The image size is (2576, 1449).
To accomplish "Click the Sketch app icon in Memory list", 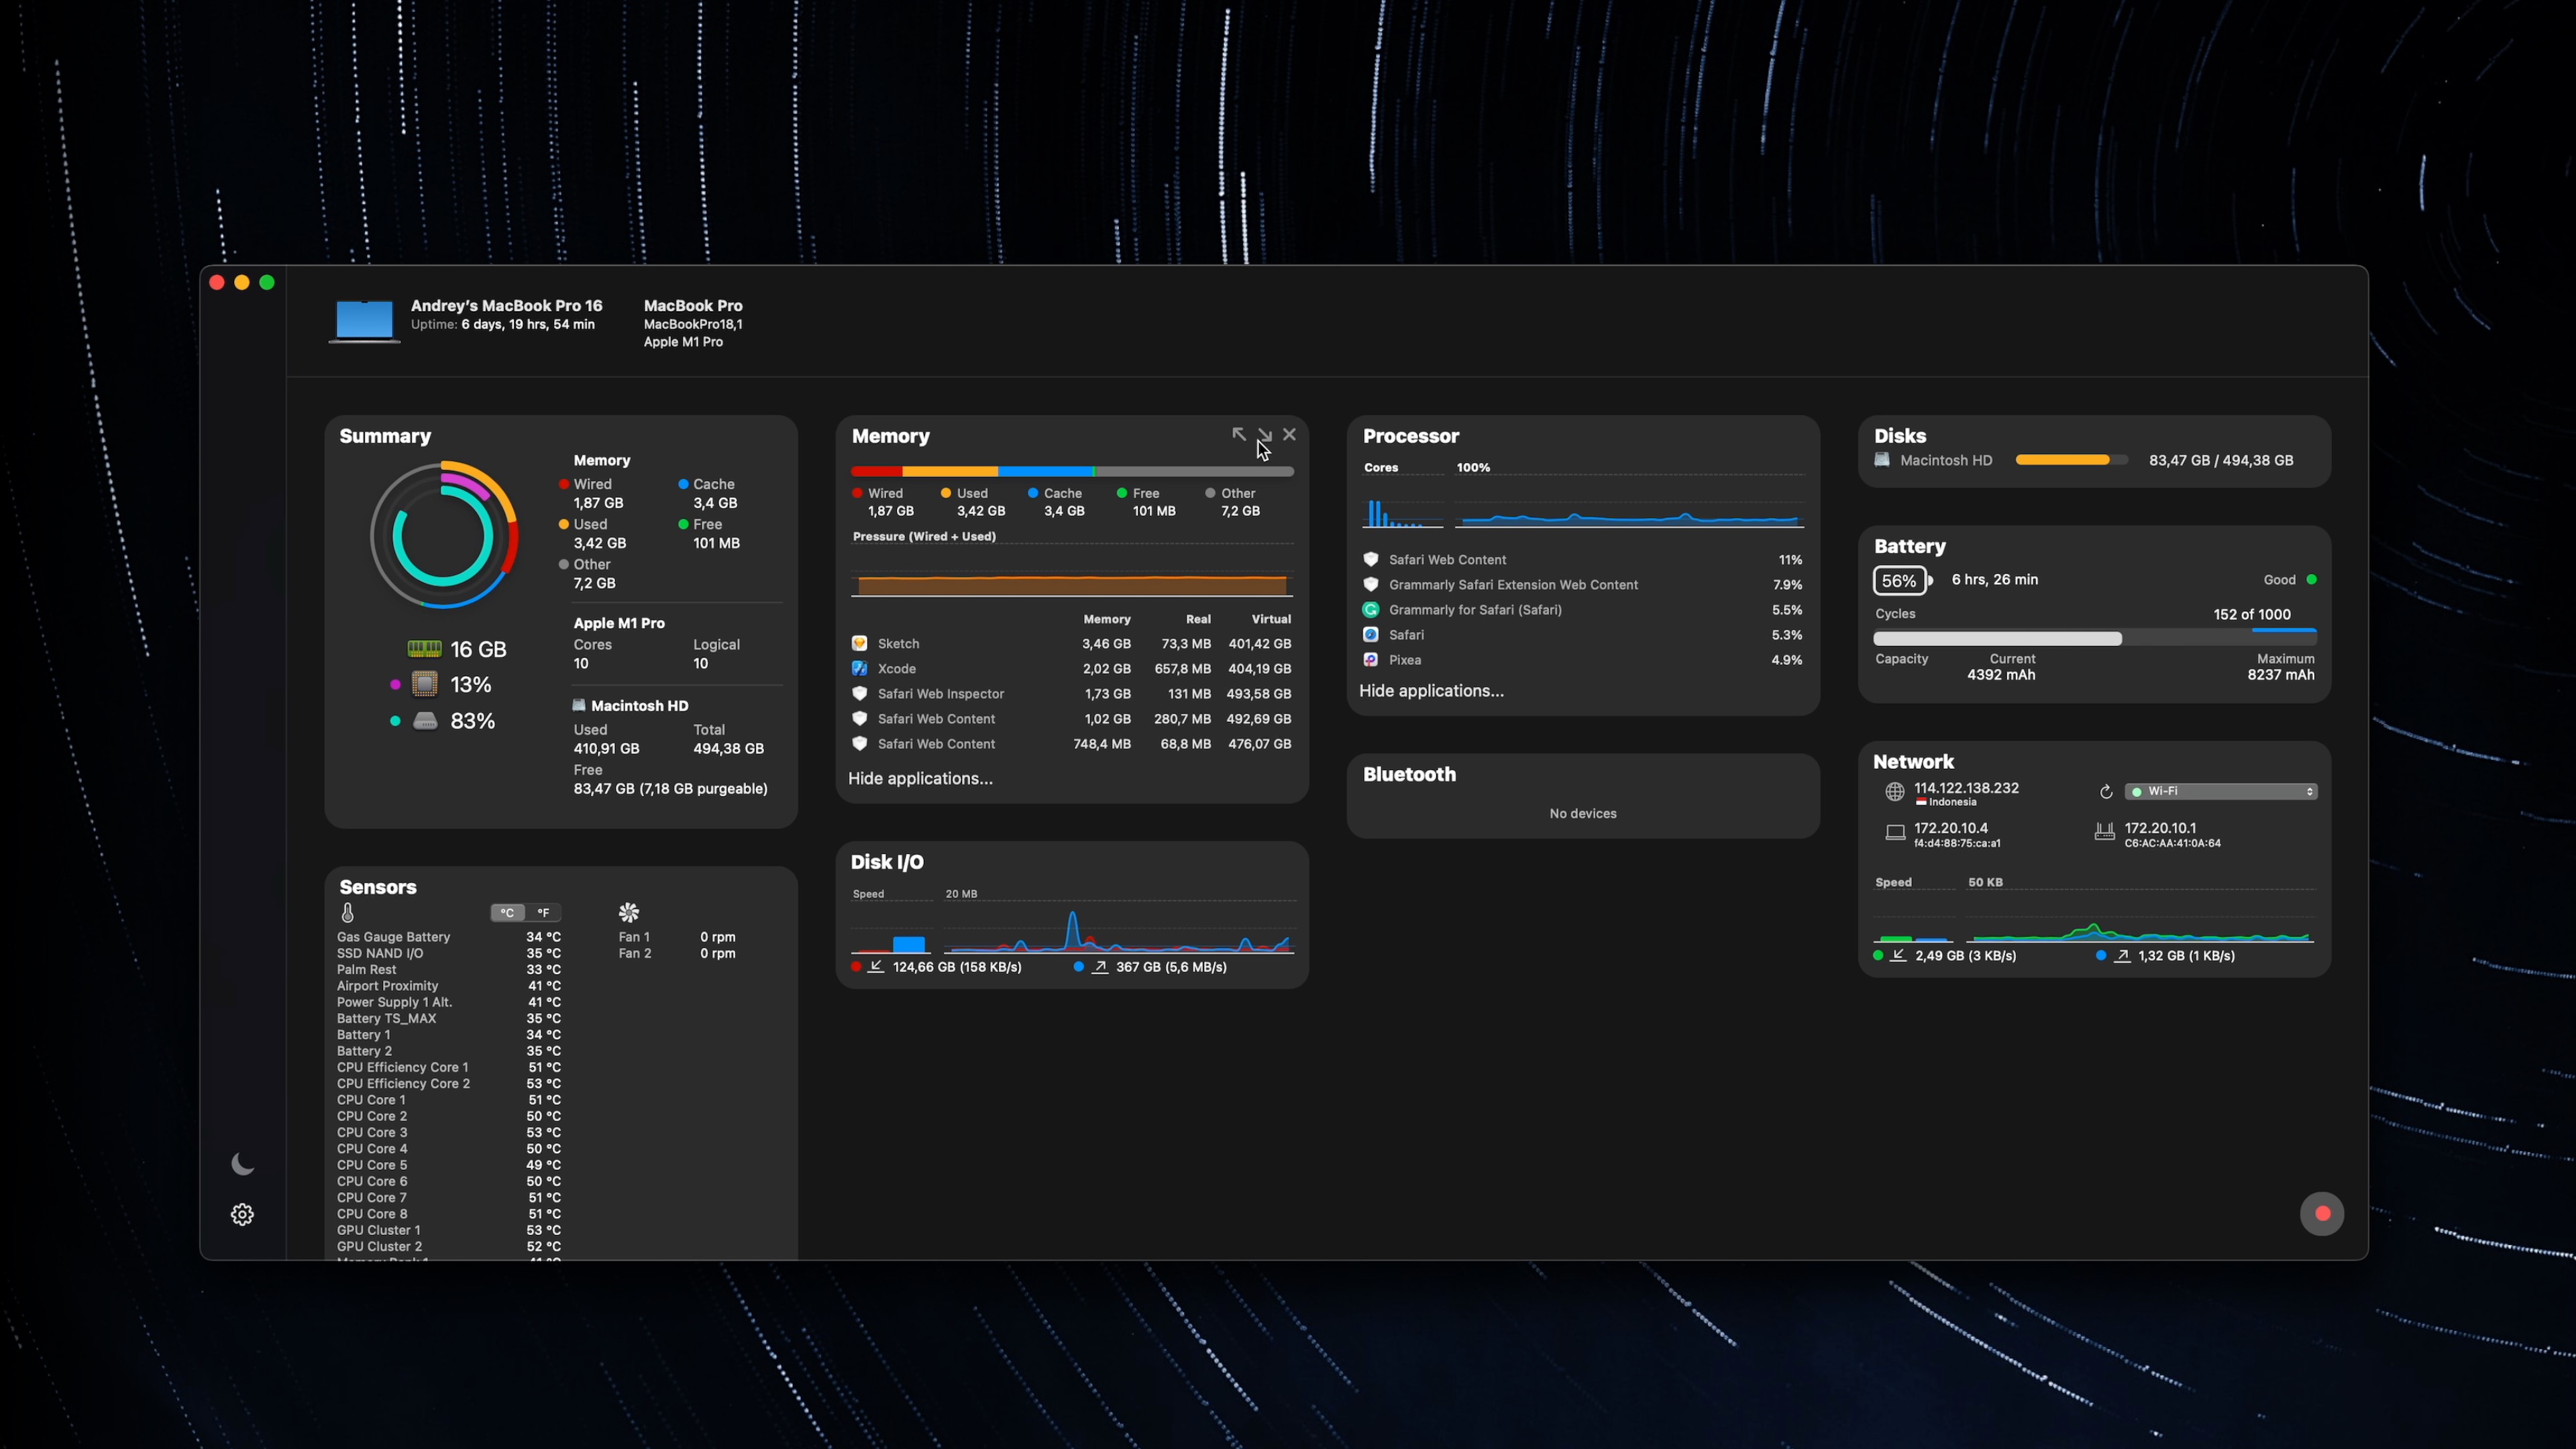I will click(x=859, y=643).
